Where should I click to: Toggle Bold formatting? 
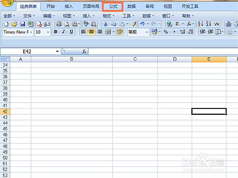(56, 32)
